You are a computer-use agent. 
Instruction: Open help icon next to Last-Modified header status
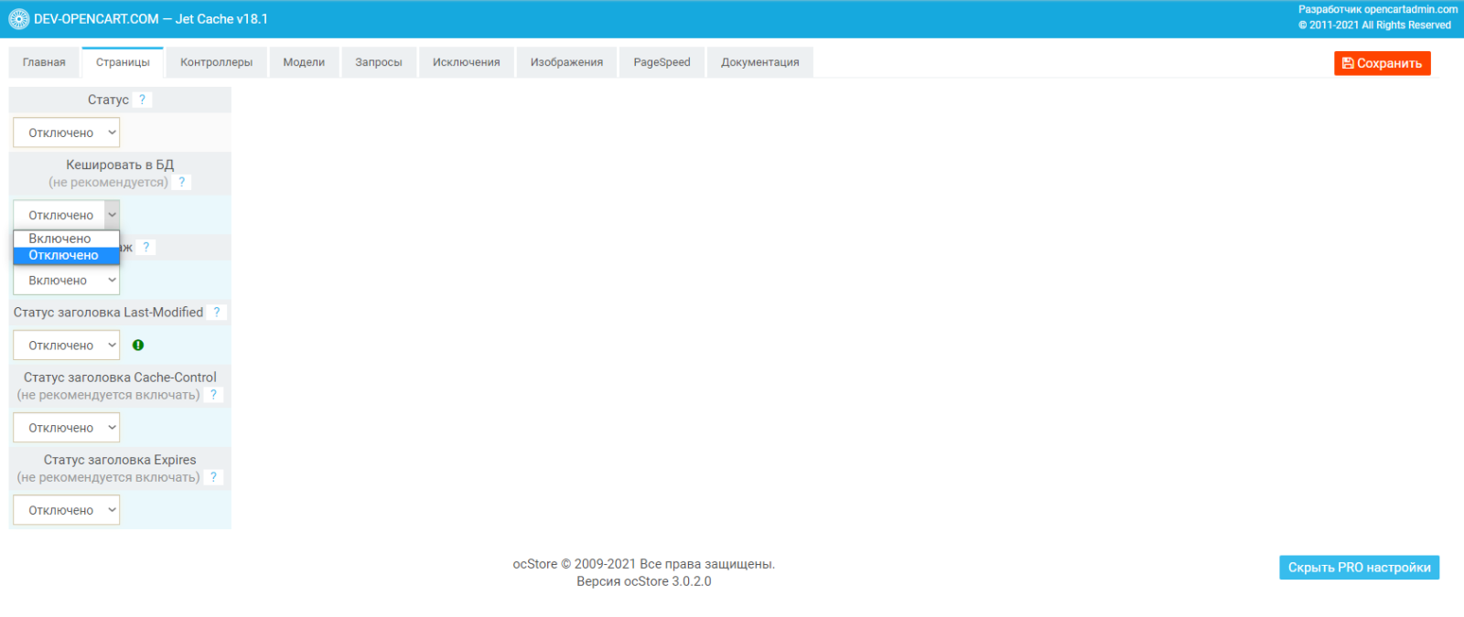(x=217, y=312)
